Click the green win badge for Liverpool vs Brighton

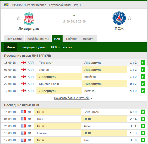tap(143, 77)
